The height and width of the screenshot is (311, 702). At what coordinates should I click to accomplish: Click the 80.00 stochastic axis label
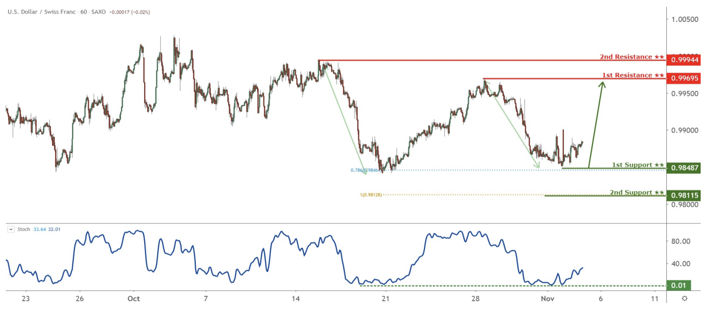click(x=681, y=242)
